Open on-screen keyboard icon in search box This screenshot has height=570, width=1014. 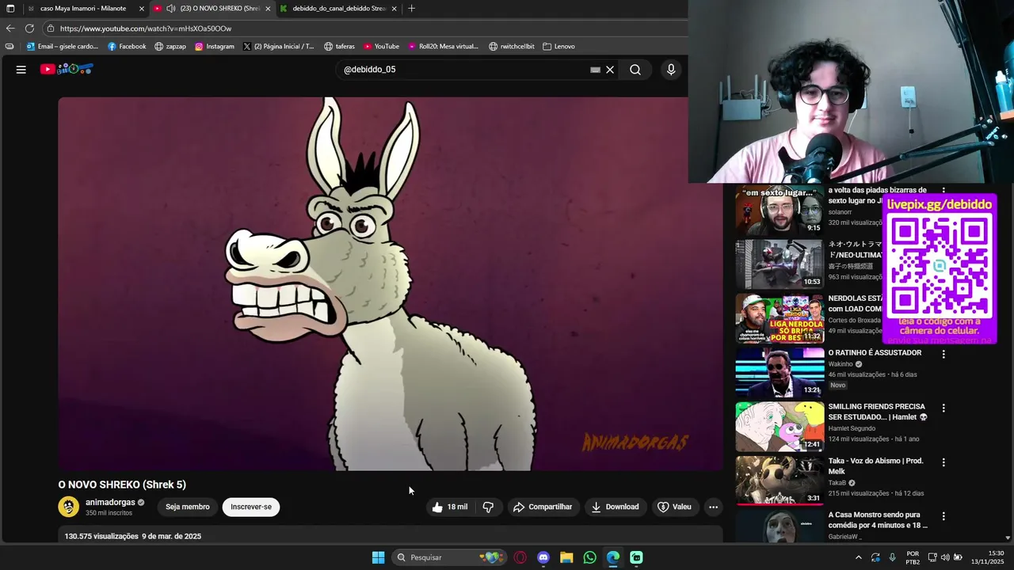(x=595, y=70)
